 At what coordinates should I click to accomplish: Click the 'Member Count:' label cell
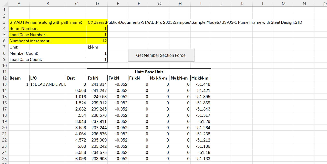point(48,53)
